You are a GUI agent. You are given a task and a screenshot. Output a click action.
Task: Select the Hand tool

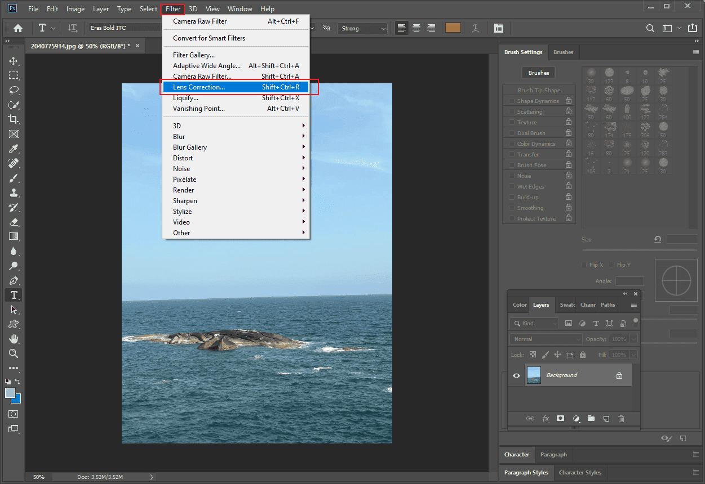tap(11, 338)
